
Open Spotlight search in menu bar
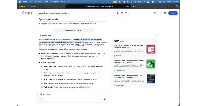pos(156,2)
